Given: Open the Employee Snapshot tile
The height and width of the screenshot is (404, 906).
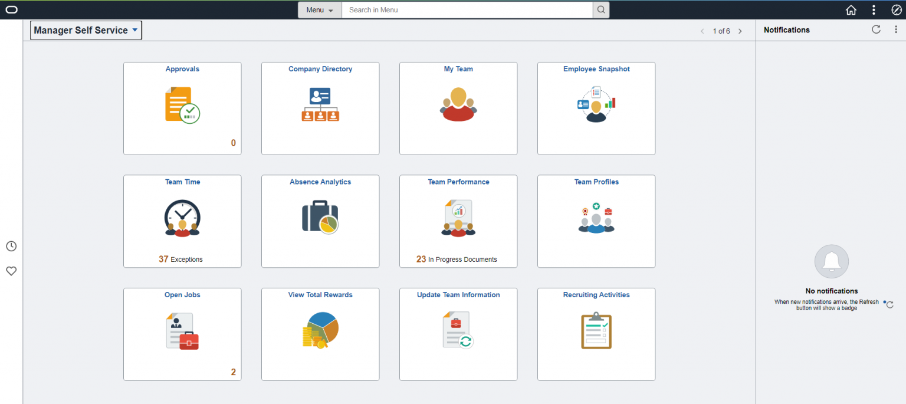Looking at the screenshot, I should point(596,108).
